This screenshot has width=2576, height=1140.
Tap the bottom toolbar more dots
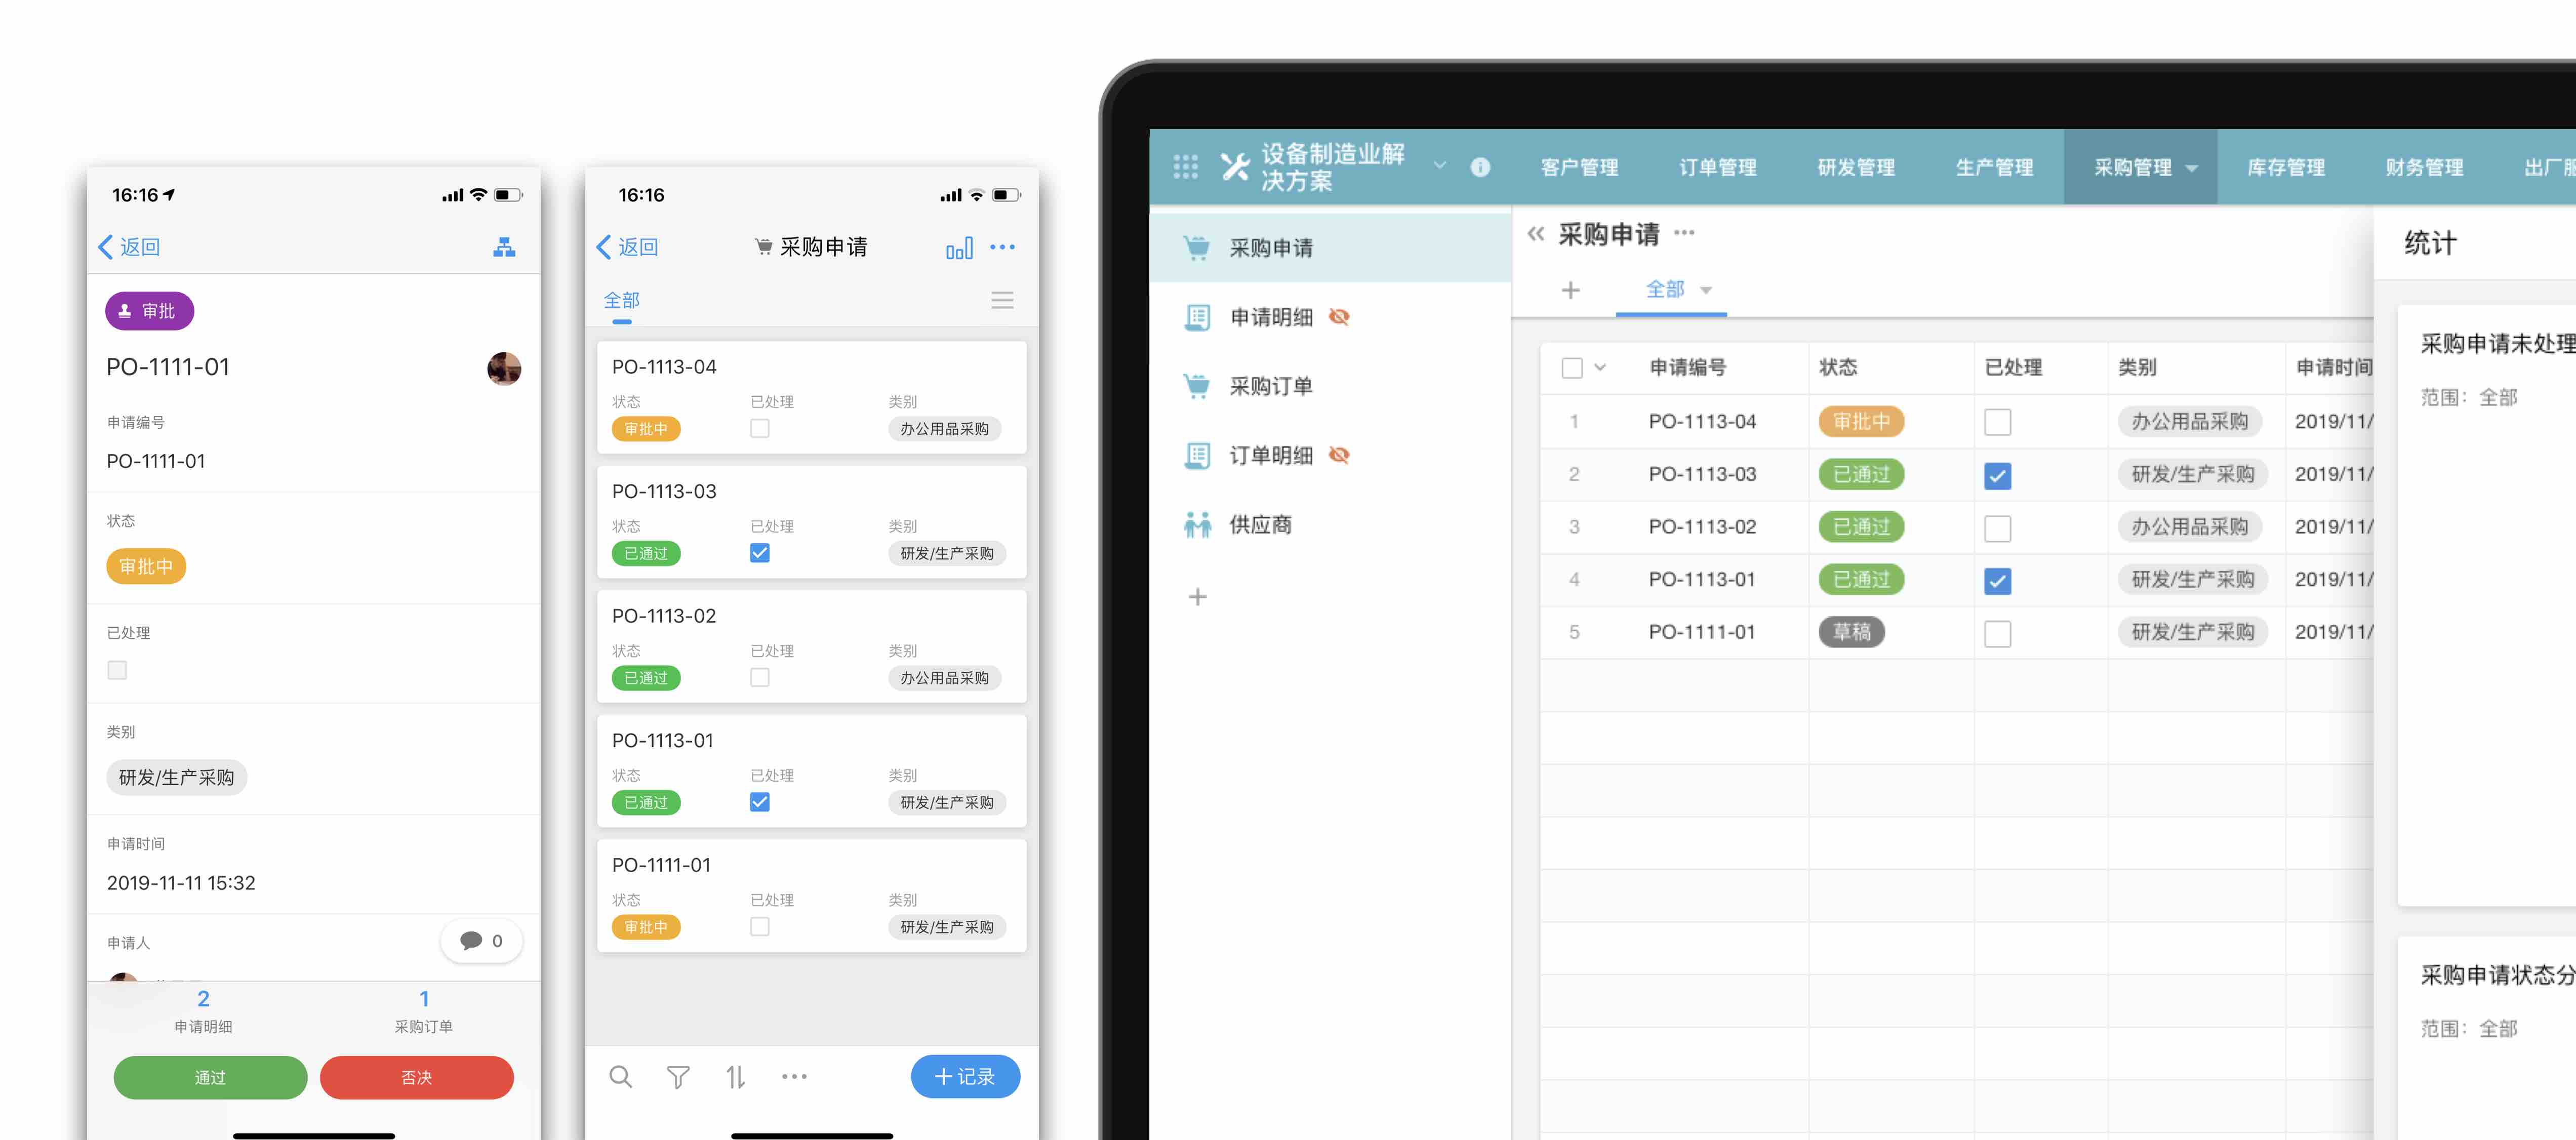tap(794, 1077)
